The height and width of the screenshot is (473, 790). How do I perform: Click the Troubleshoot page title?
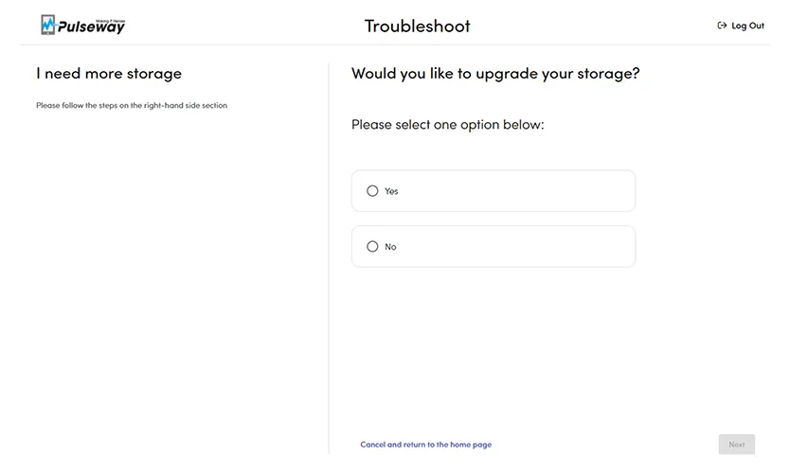point(417,26)
